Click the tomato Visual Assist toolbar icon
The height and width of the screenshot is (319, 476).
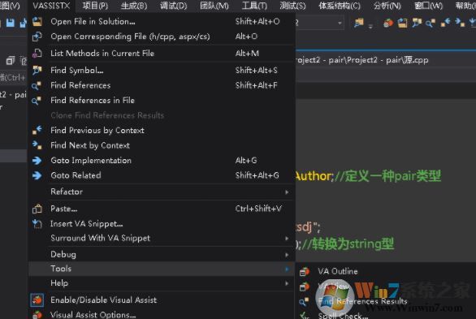coord(388,23)
